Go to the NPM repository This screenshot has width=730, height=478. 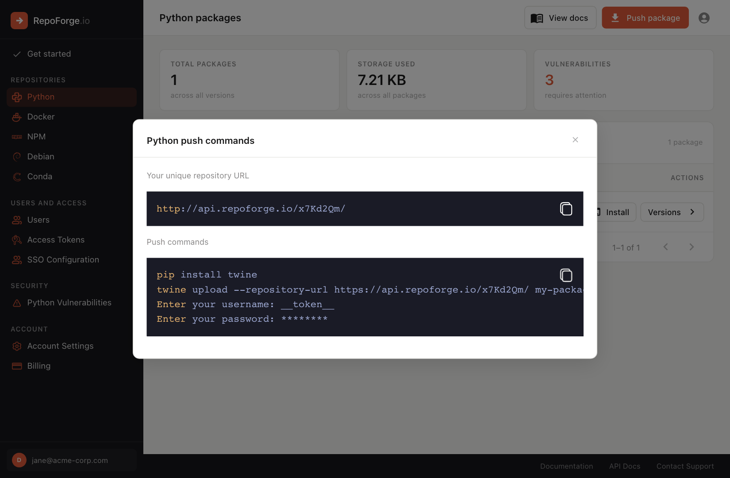(x=72, y=137)
